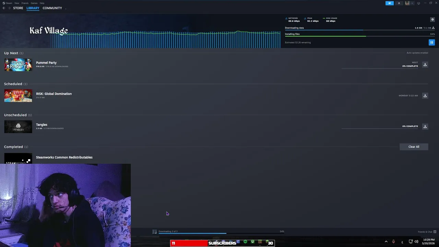Show hidden icons in system tray
This screenshot has height=247, width=439.
point(386,242)
